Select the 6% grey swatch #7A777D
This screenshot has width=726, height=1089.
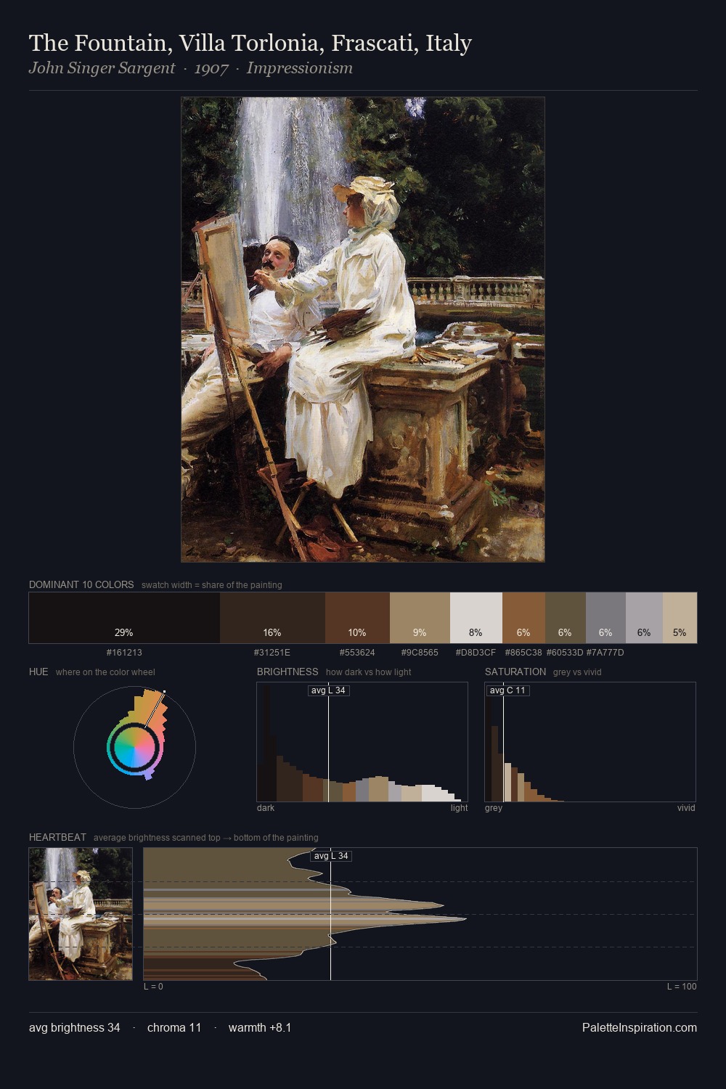pos(605,618)
